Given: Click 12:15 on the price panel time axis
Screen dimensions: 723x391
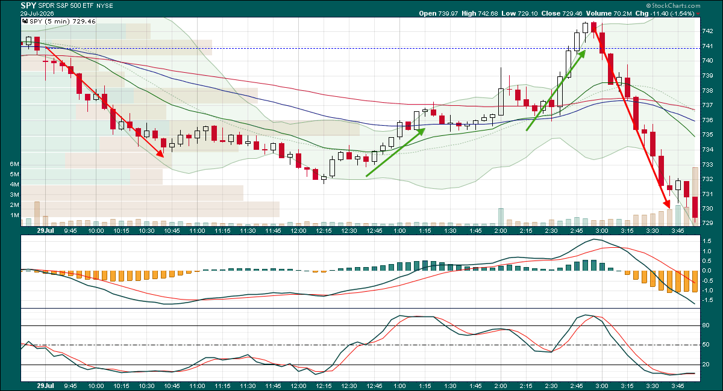Looking at the screenshot, I should tap(324, 231).
